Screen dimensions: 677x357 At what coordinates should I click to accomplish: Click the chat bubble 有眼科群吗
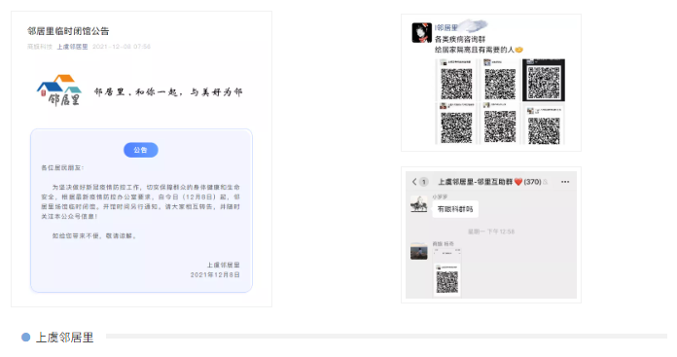[455, 209]
